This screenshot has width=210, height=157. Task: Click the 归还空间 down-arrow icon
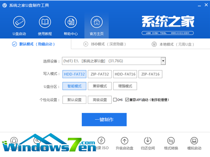point(148,141)
